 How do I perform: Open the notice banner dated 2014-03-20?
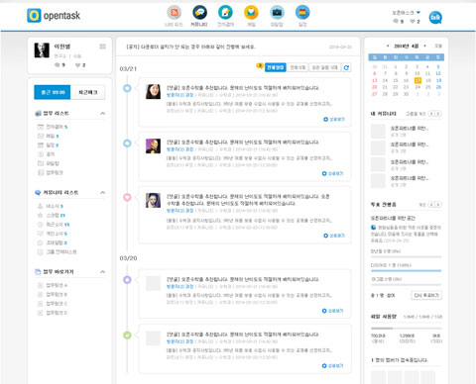coord(238,47)
